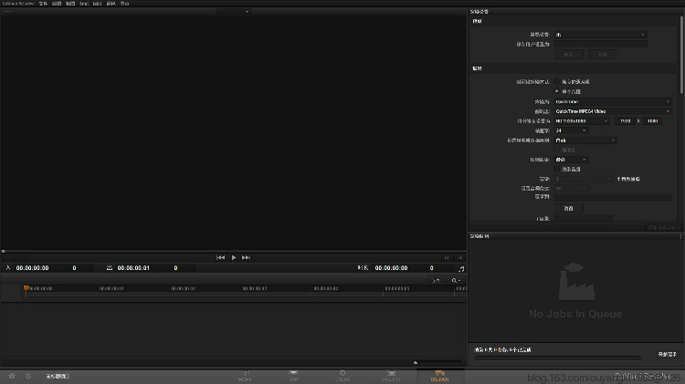Click the viewer scrubber handle
Screen dimensions: 685x384
click(3, 252)
